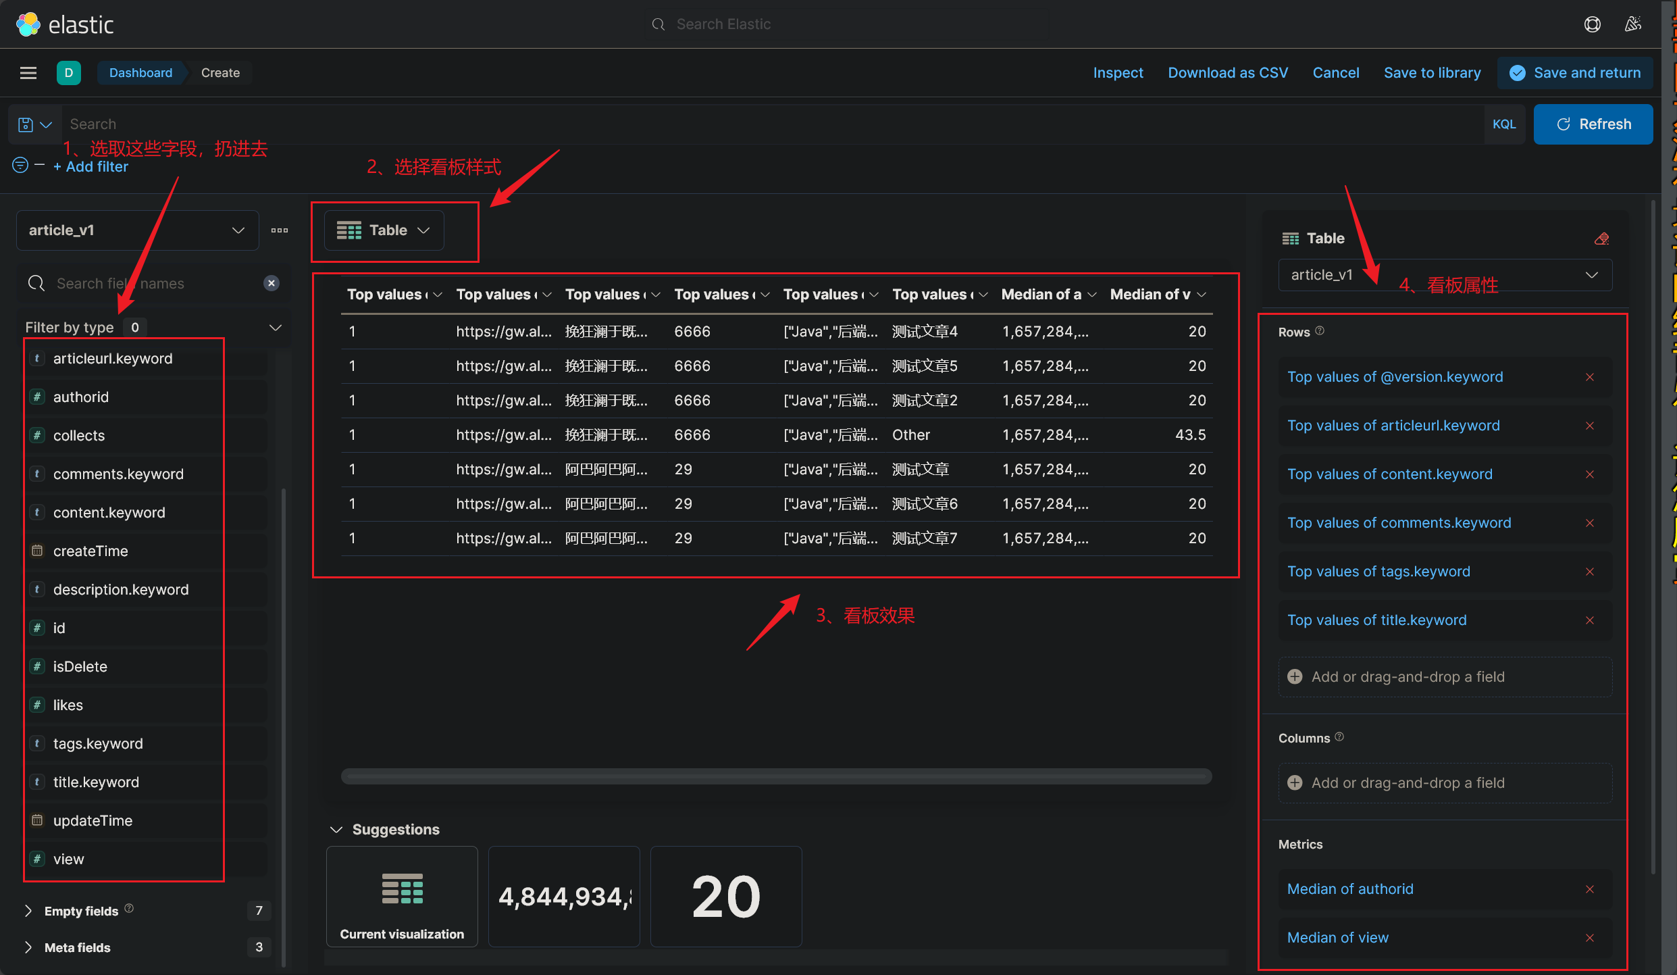
Task: Click Save and return button
Action: (1575, 73)
